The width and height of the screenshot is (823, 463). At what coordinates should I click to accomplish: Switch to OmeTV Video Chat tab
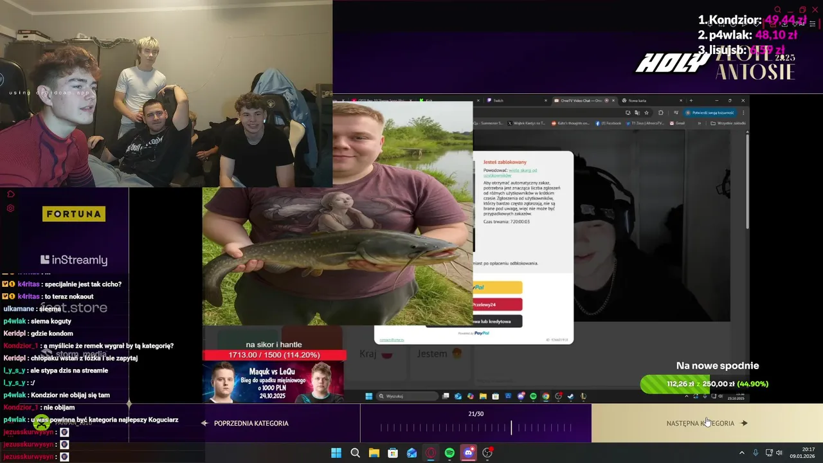pyautogui.click(x=584, y=100)
